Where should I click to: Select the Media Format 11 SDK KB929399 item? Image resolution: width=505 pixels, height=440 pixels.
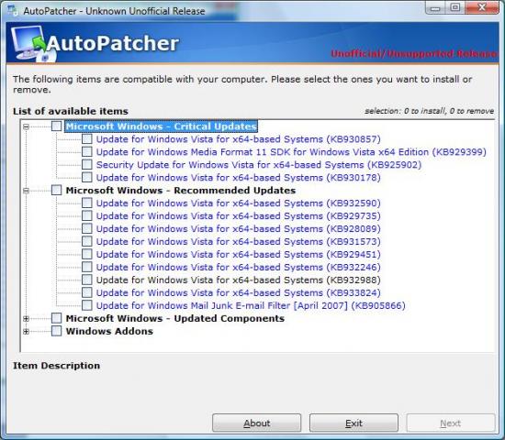coord(291,152)
